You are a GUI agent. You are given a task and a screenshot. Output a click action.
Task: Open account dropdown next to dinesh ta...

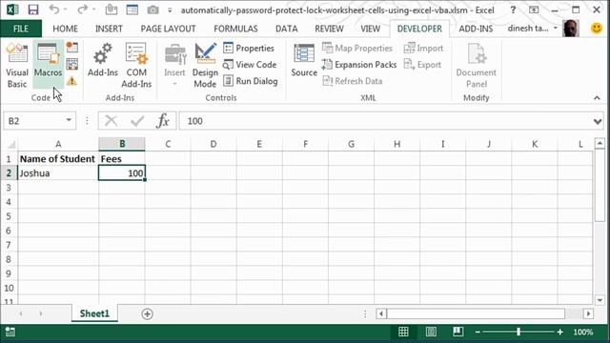555,28
